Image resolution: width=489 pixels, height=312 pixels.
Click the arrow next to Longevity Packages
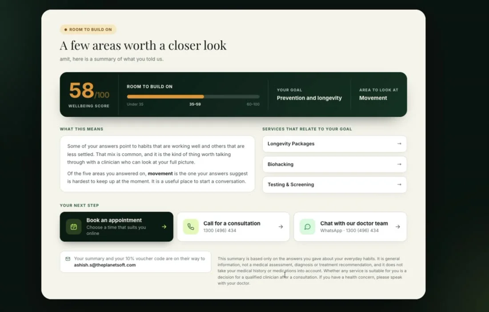point(399,144)
